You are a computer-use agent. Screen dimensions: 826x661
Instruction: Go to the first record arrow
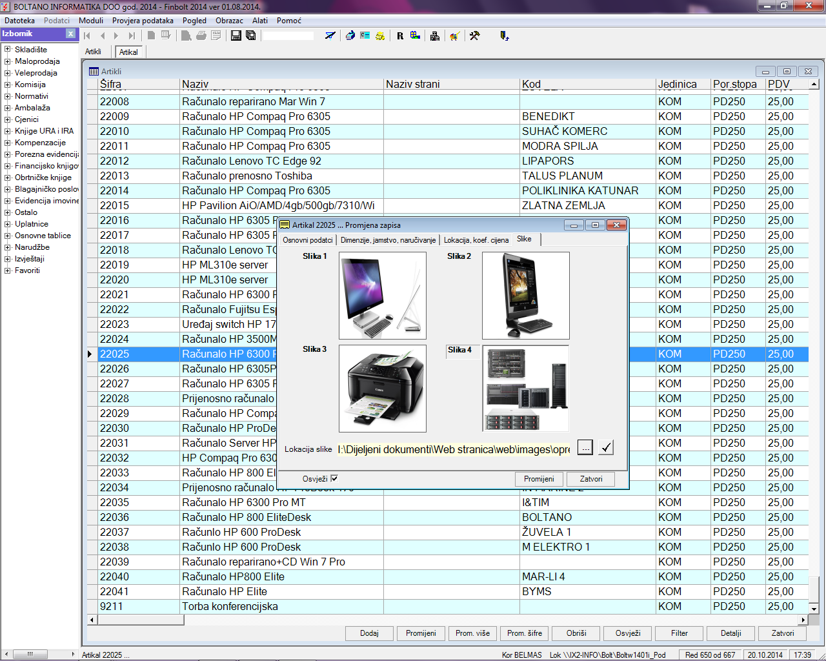pos(87,36)
